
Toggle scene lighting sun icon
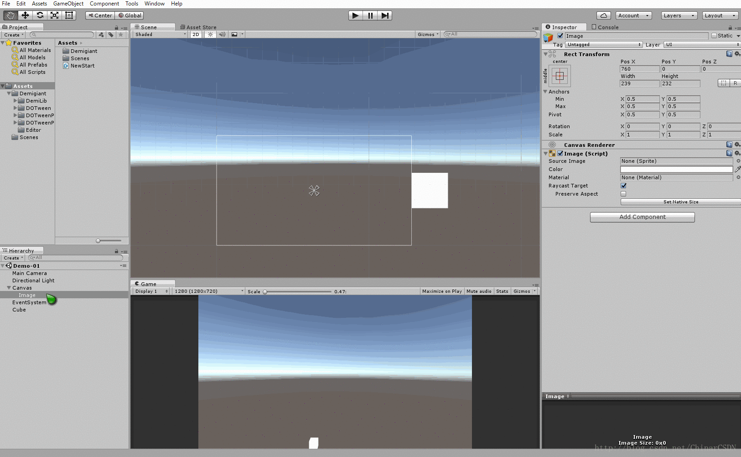pyautogui.click(x=210, y=34)
